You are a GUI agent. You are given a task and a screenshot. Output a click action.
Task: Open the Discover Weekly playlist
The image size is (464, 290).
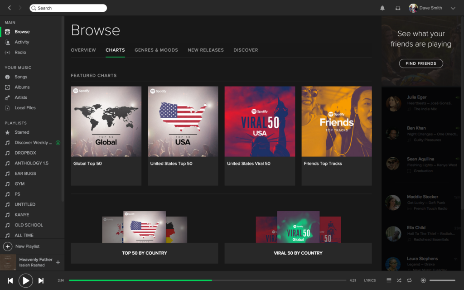(x=33, y=143)
